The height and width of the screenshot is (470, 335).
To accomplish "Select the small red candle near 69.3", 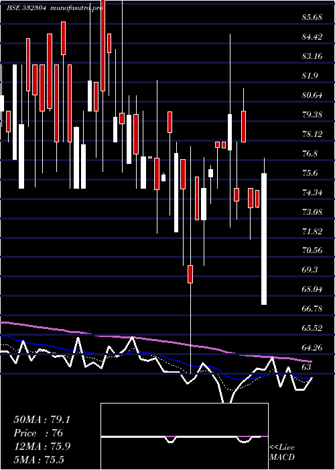I will pos(190,274).
